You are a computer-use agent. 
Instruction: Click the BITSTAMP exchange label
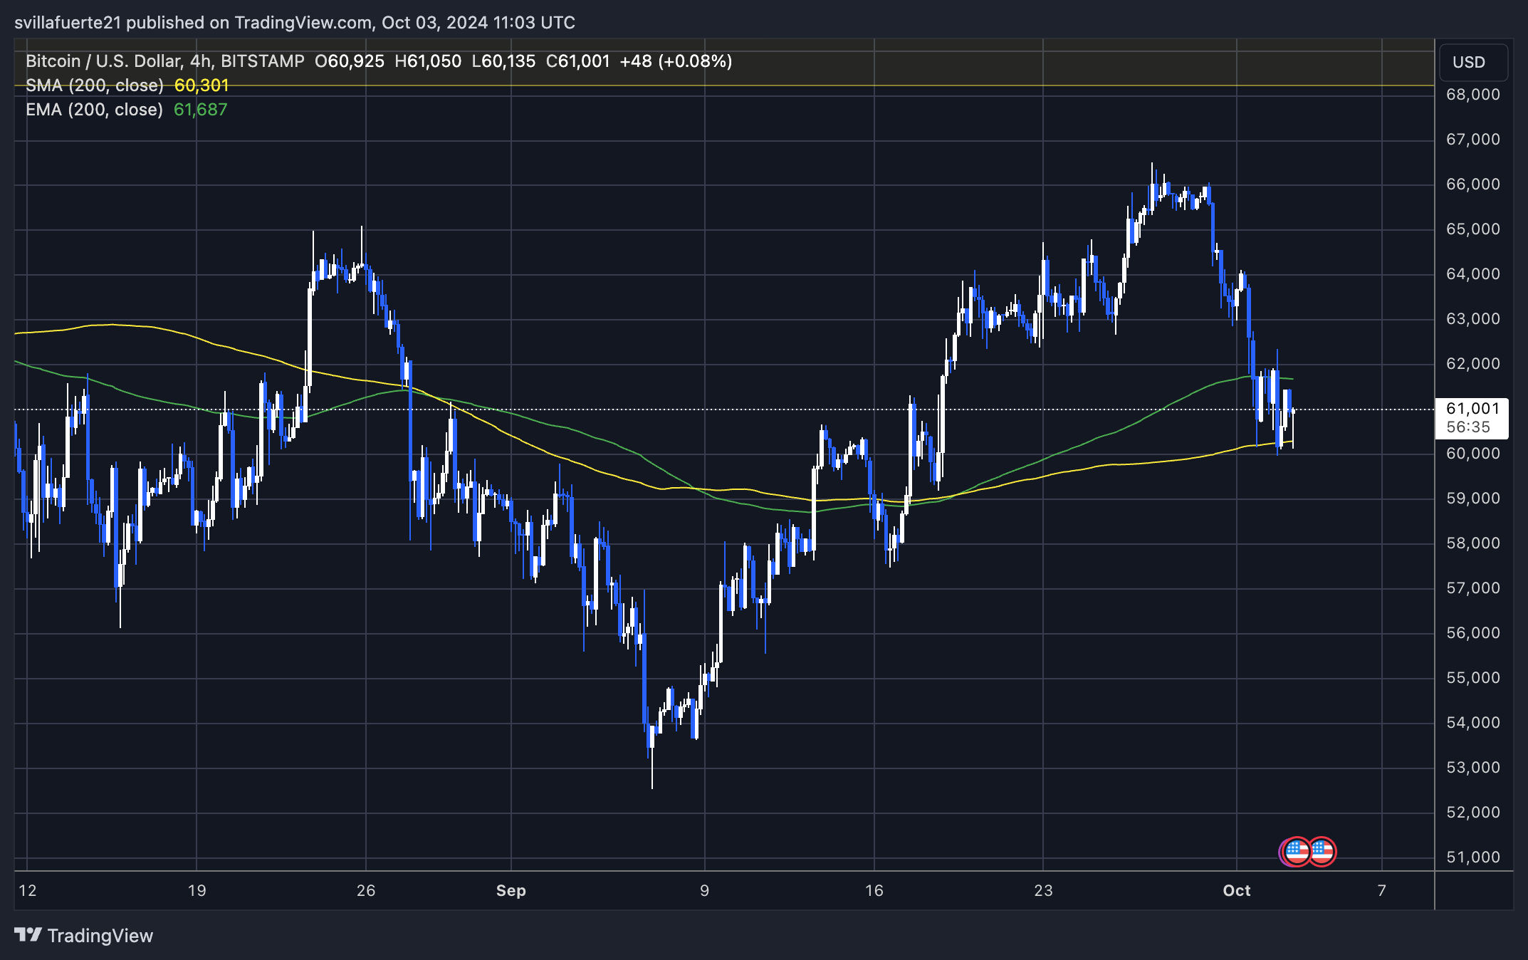(261, 61)
